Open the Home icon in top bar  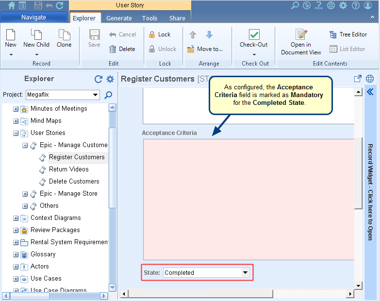pos(11,5)
